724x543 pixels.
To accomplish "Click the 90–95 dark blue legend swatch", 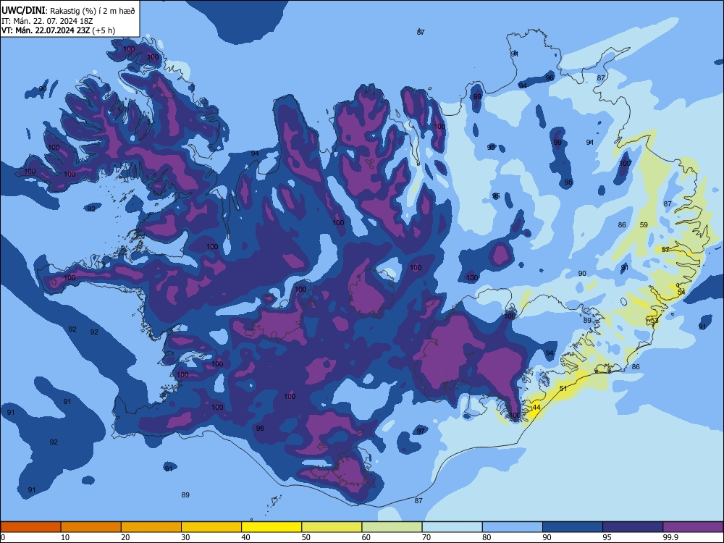I will coord(573,527).
